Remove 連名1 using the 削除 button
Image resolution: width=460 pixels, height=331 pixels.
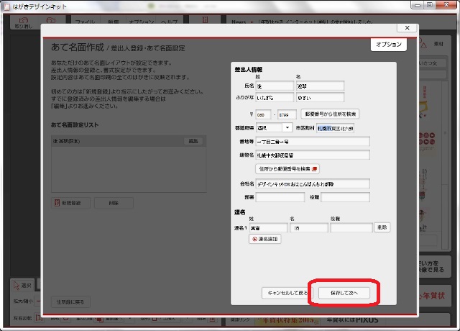pos(382,227)
